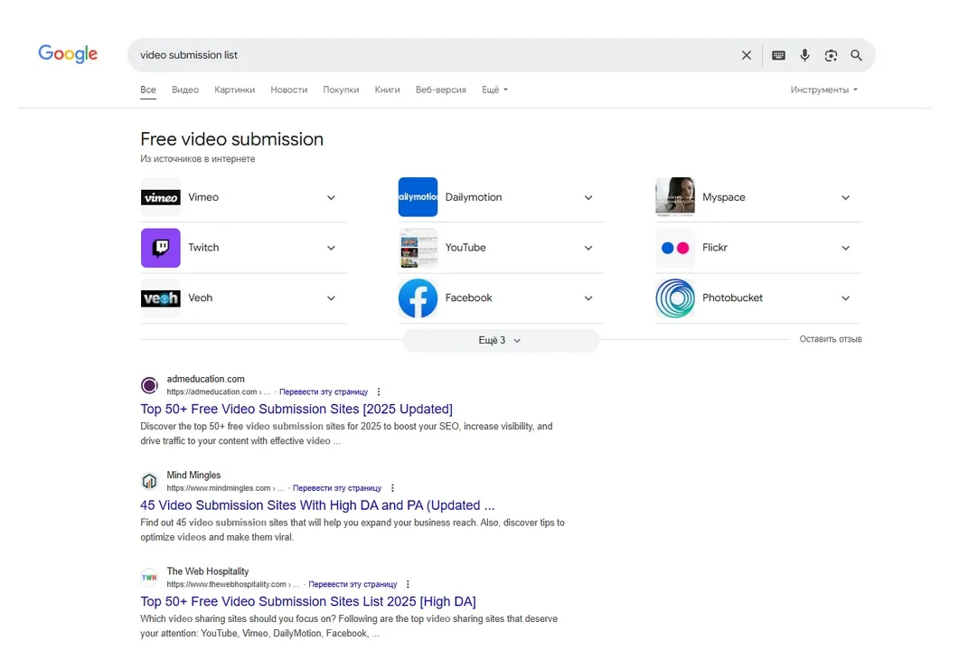Translate the admeducation.com page link
The height and width of the screenshot is (660, 959).
324,392
